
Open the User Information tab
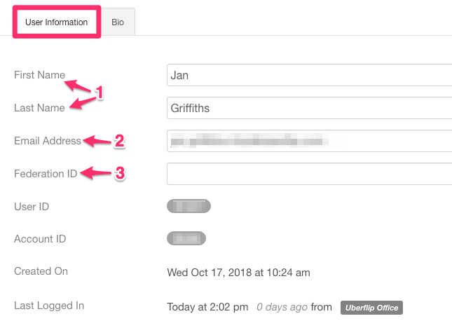point(57,22)
